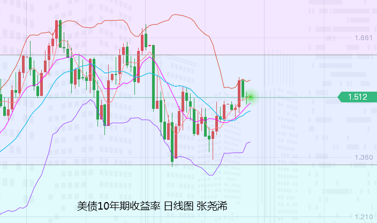377x223 pixels.
Task: Click the upper gray horizontal zone boundary line
Action: tap(188, 55)
